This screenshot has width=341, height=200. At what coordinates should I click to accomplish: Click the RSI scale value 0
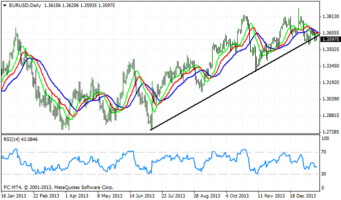tap(323, 188)
